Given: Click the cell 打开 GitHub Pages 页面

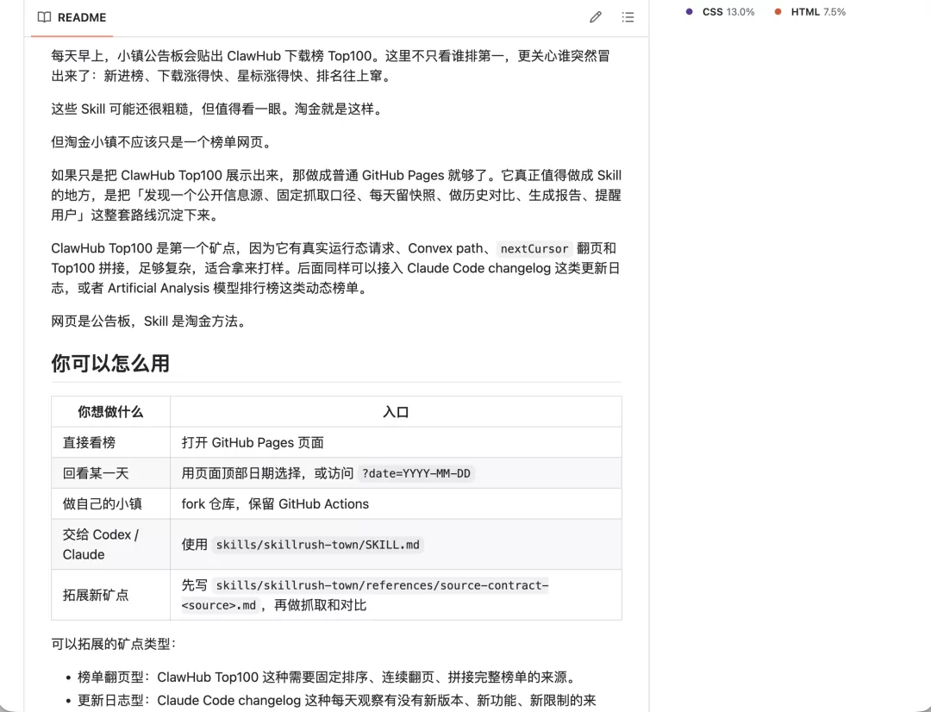Looking at the screenshot, I should (x=396, y=442).
